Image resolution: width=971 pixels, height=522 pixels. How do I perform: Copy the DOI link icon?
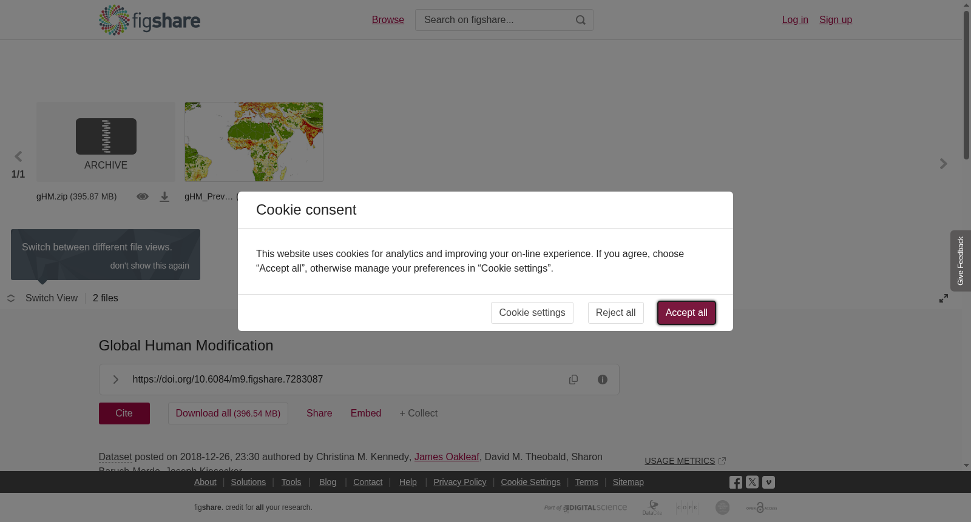(x=573, y=380)
